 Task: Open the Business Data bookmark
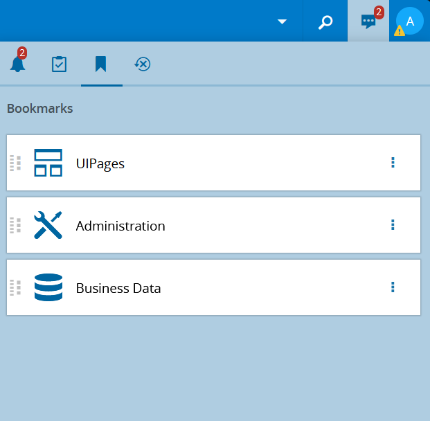tap(213, 287)
